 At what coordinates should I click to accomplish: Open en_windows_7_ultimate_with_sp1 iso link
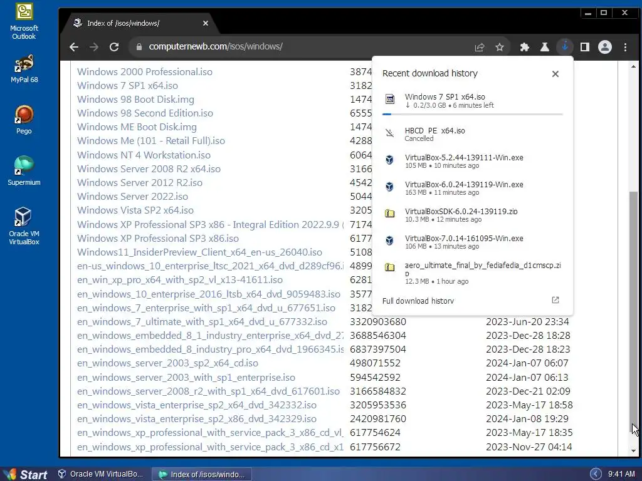pyautogui.click(x=202, y=322)
